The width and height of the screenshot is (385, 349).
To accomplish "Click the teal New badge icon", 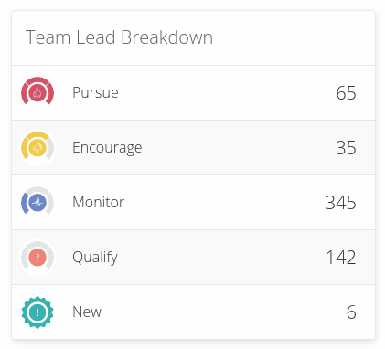I will [37, 312].
